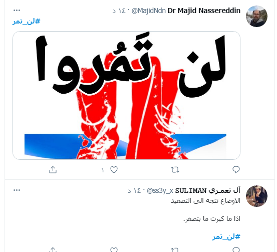Click the hashtag in SULIMAN's tweet
Screen dimensions: 277x252
226,236
